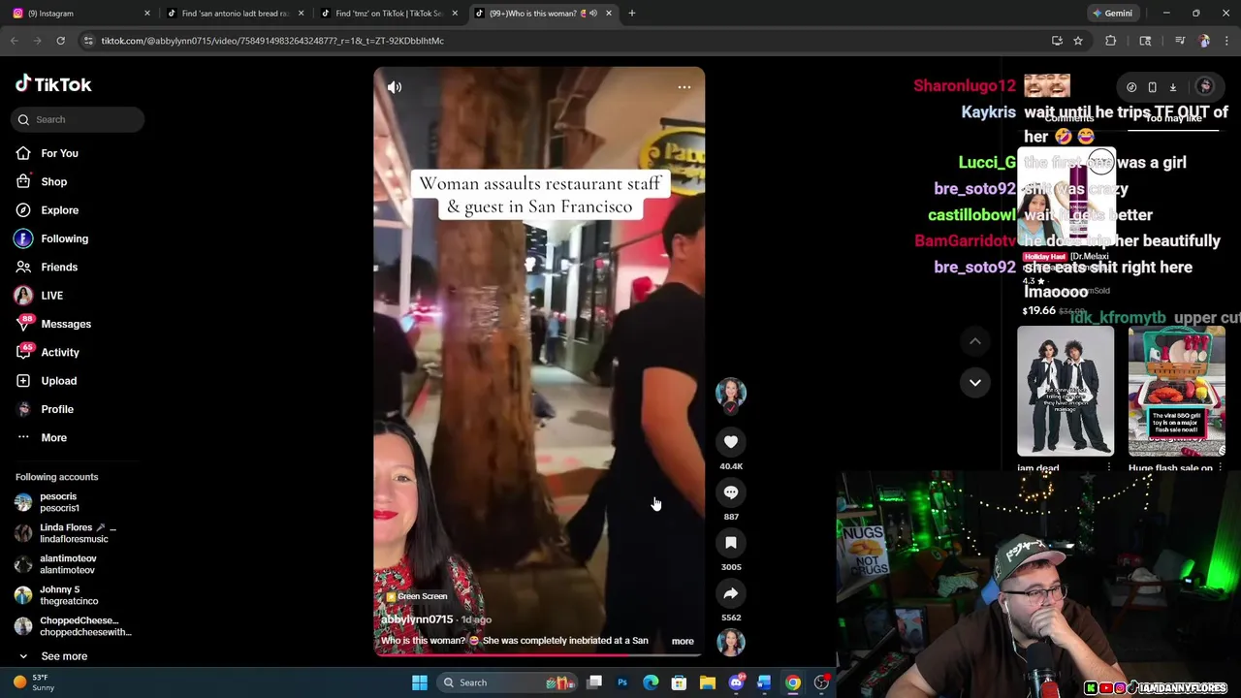The image size is (1241, 698).
Task: Open the TikTok Shop page
Action: coord(53,181)
